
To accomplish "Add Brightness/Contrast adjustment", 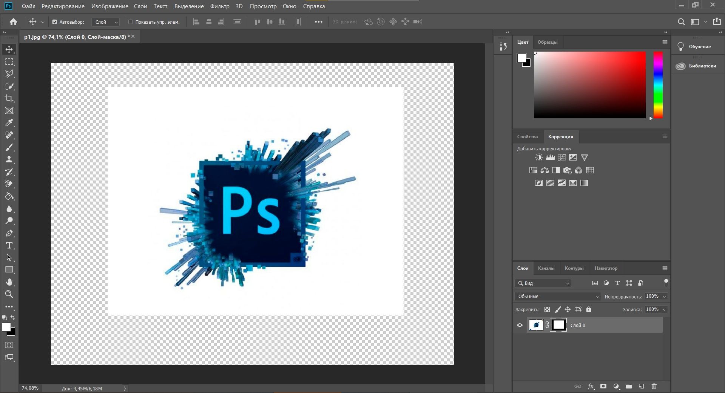I will [x=539, y=158].
